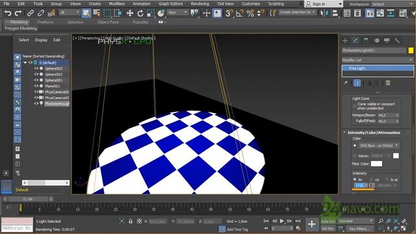Click the Filter Color white swatch
Viewport: 416px width, 234px height.
376,164
